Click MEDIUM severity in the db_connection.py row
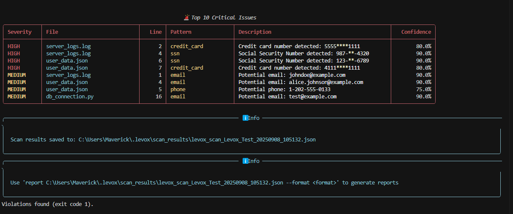 click(16, 97)
